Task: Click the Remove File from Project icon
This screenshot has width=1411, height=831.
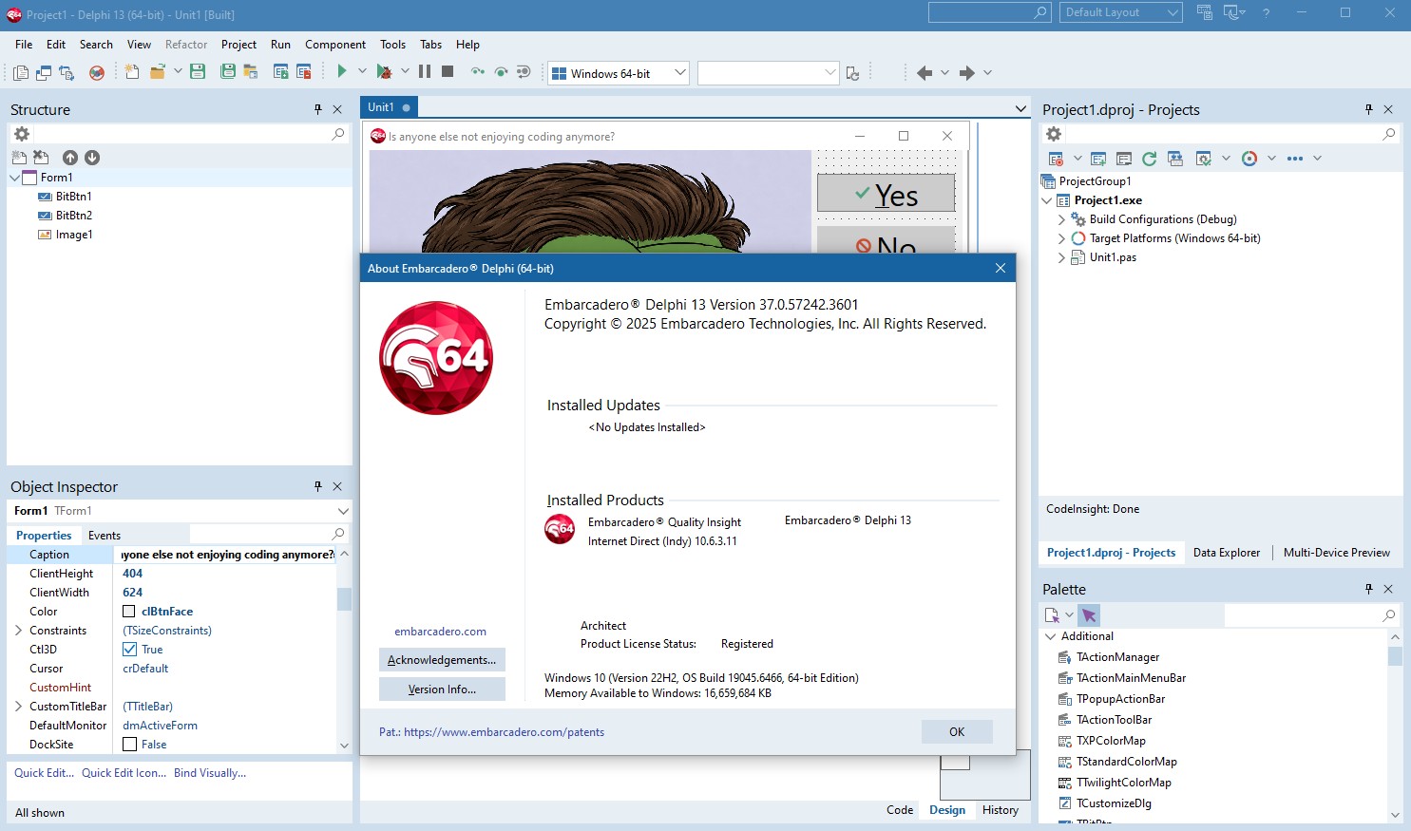Action: (304, 72)
